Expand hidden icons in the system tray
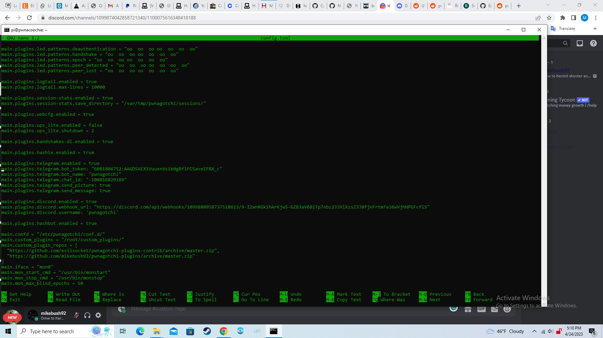 coord(534,331)
